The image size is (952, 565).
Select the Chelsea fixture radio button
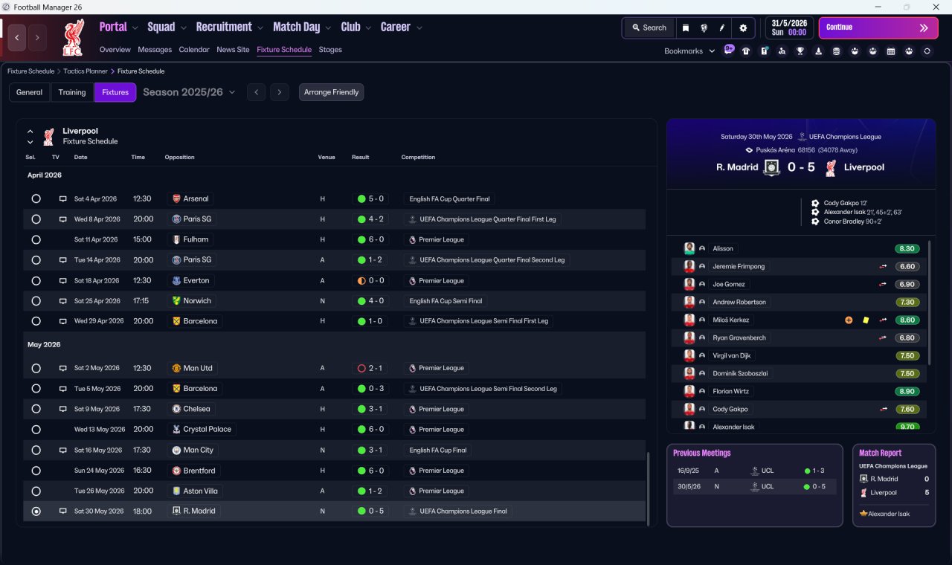(36, 409)
